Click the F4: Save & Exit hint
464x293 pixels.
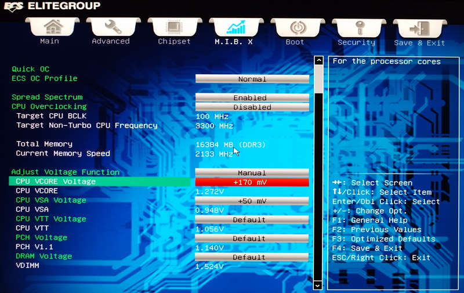coord(367,248)
